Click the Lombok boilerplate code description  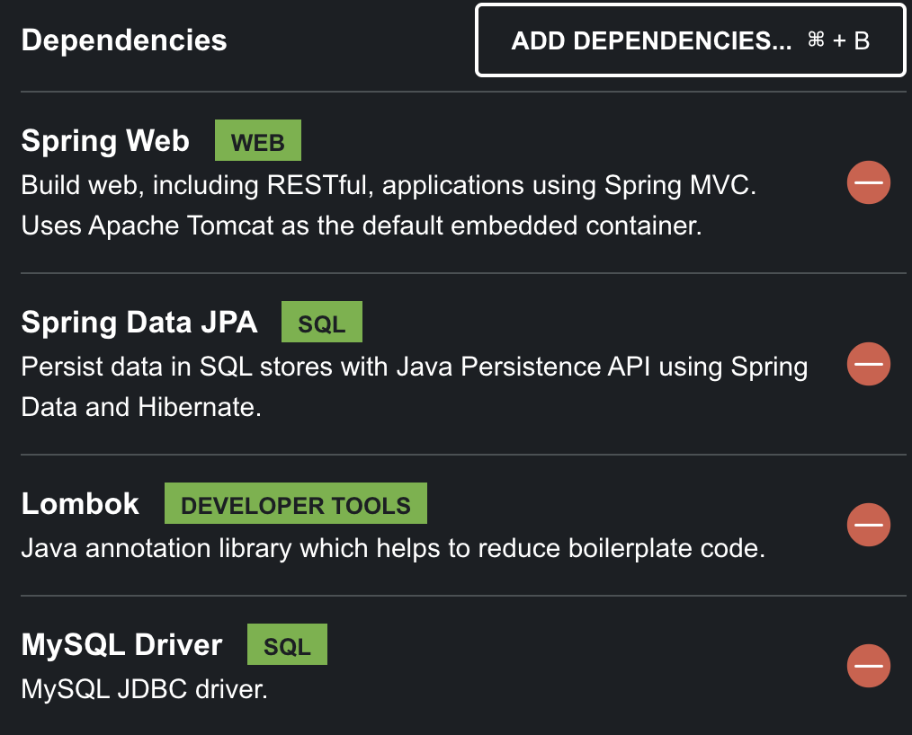tap(393, 548)
